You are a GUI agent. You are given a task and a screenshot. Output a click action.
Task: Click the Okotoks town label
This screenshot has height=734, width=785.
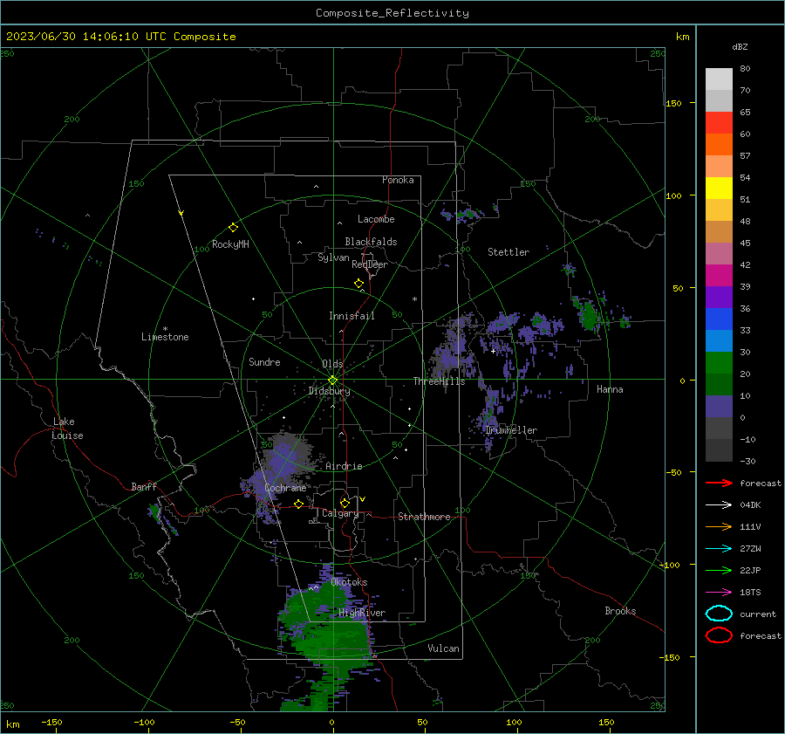tap(349, 582)
